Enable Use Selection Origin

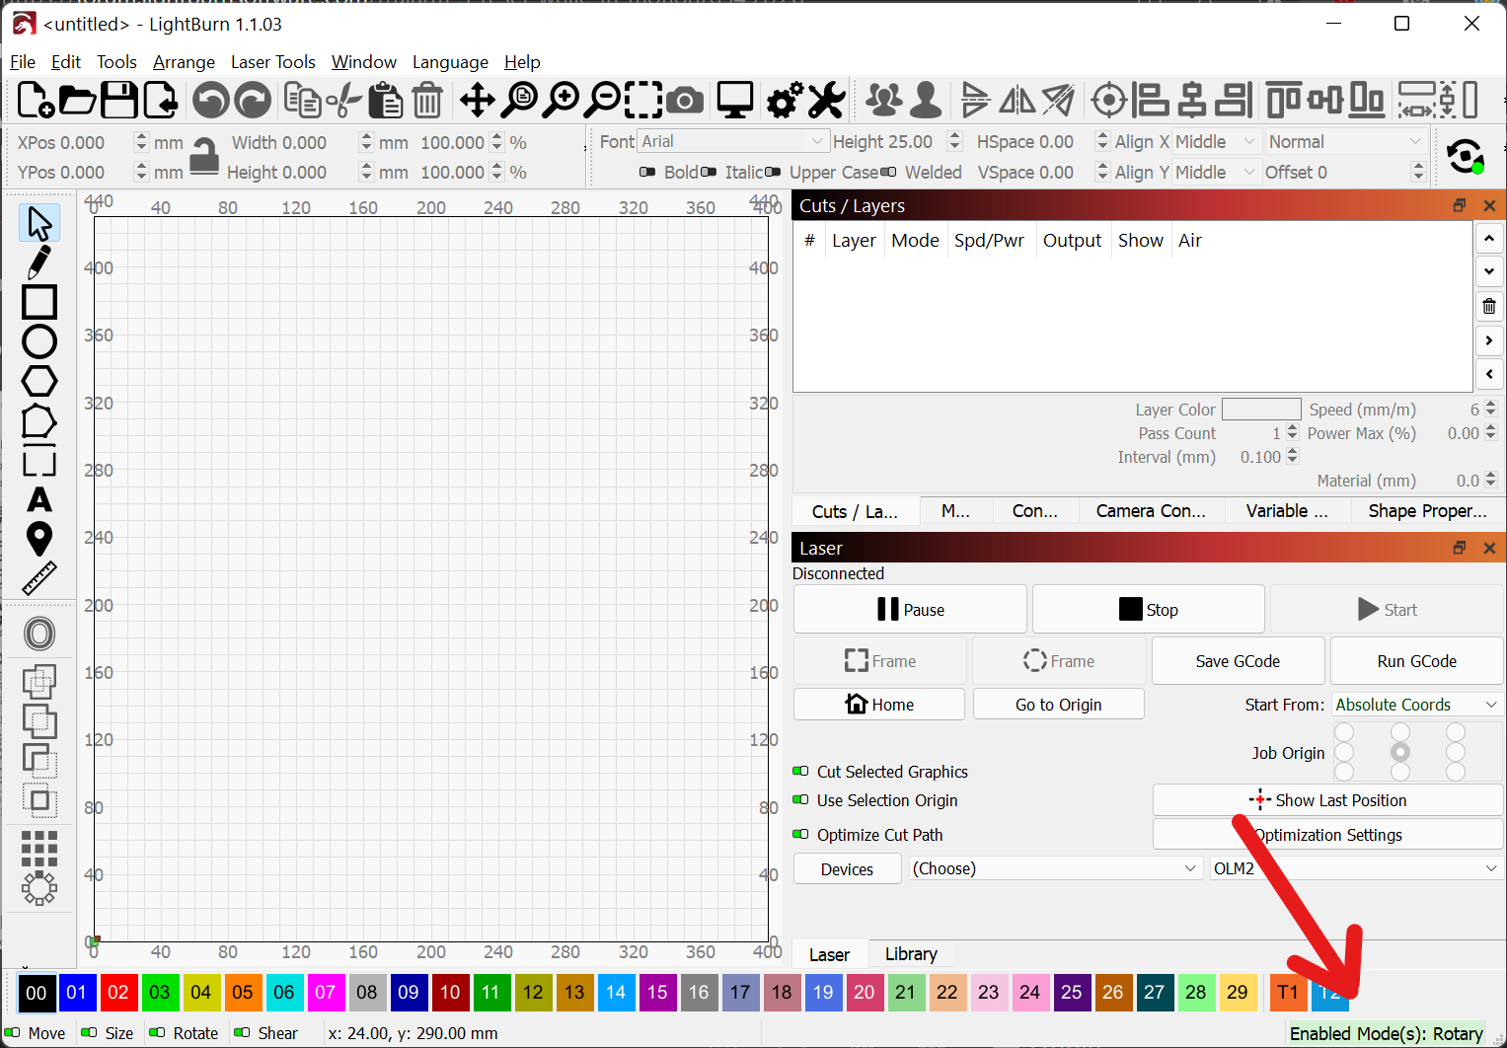tap(800, 800)
